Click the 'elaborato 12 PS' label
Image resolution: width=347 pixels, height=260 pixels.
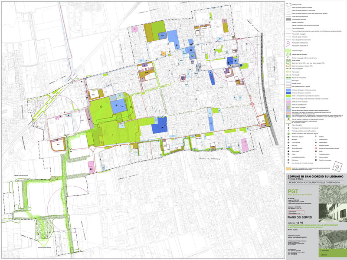295,223
